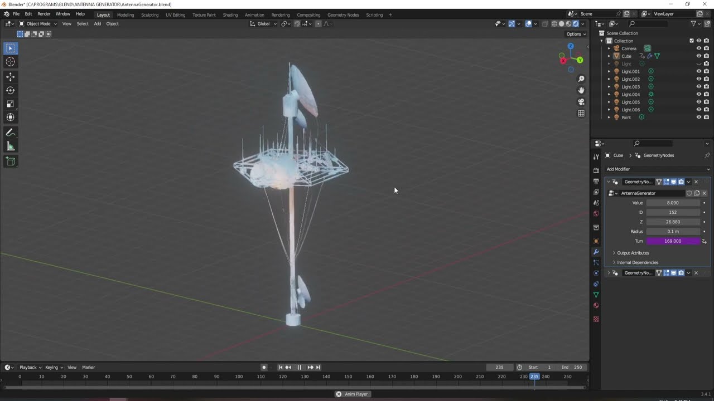Viewport: 714px width, 401px height.
Task: Open the Global transform orientation dropdown
Action: pos(262,24)
